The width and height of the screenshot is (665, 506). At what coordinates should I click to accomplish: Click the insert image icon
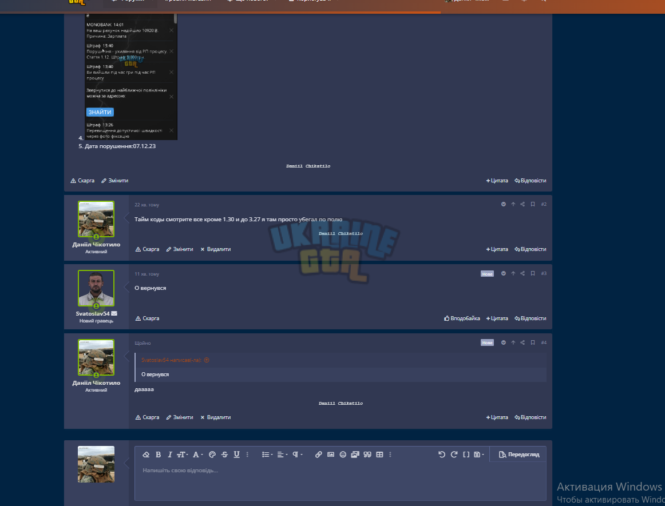point(331,455)
